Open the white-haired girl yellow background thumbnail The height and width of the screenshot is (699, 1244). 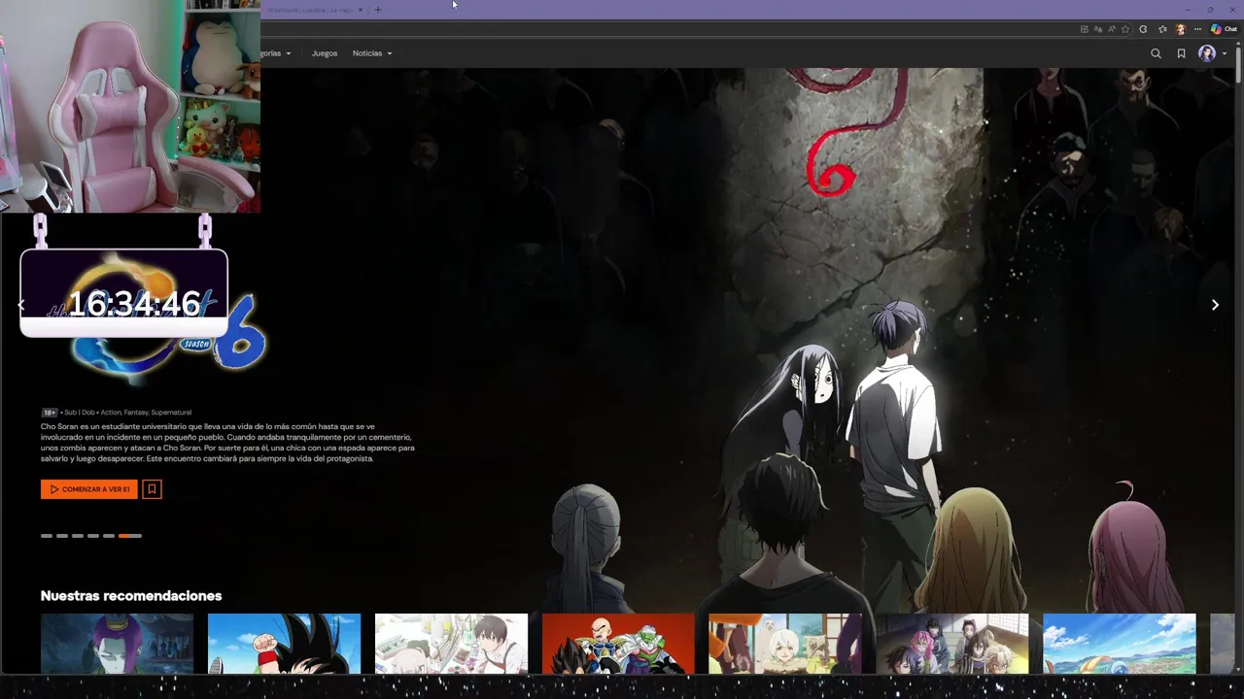click(785, 643)
